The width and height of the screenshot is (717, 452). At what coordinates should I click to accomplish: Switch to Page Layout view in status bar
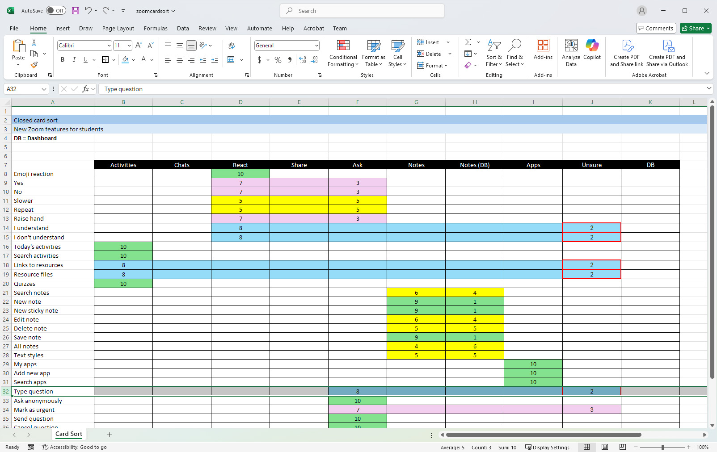point(605,447)
